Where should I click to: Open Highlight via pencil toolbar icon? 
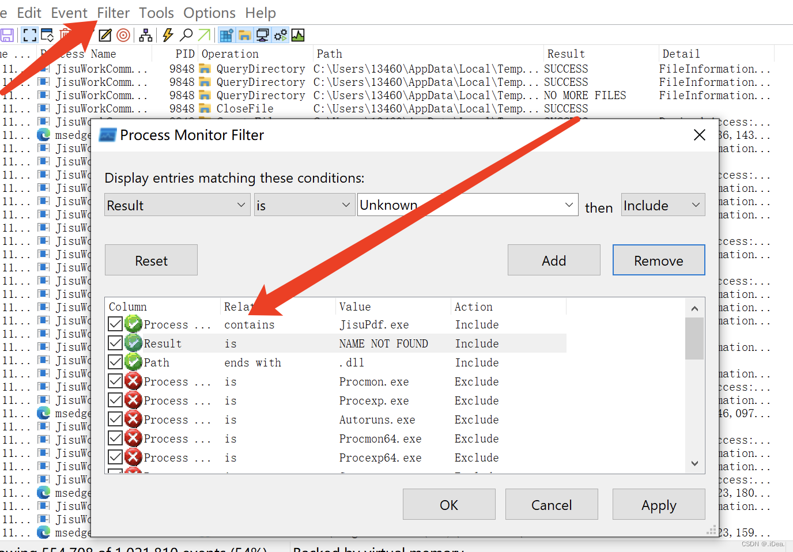[x=105, y=35]
